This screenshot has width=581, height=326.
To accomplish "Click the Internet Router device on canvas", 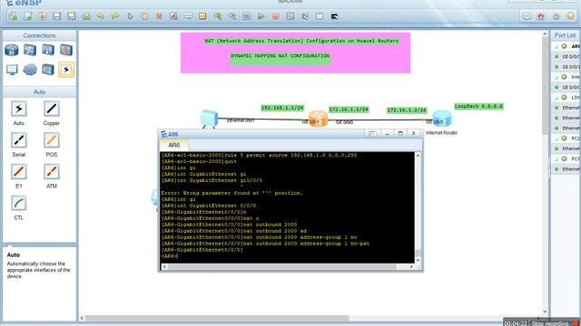I will (442, 119).
